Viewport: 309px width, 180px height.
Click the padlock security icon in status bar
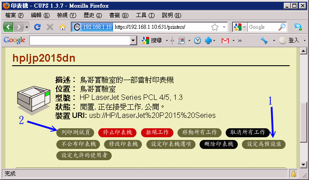tap(293, 173)
